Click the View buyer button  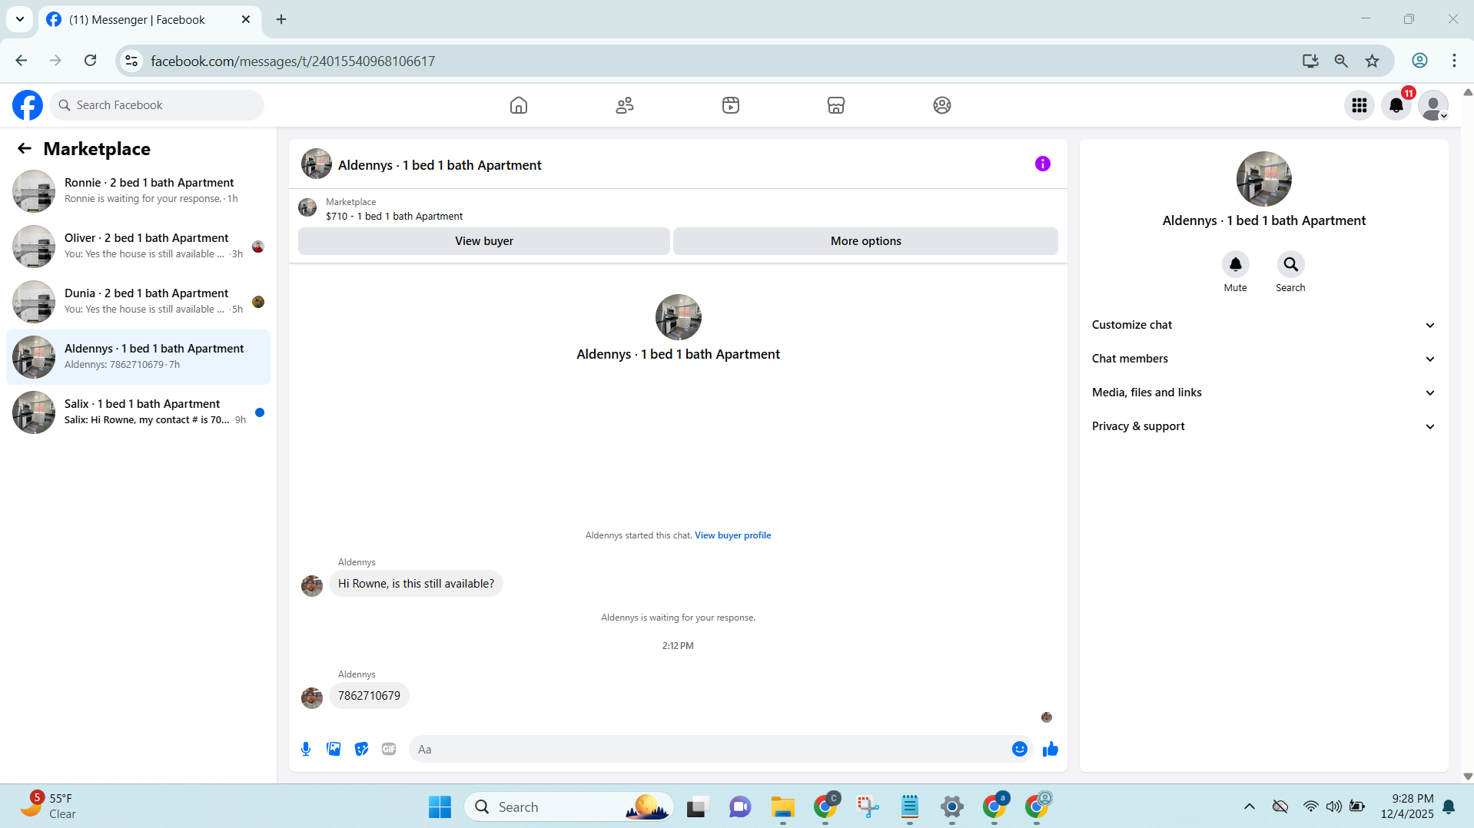(484, 241)
